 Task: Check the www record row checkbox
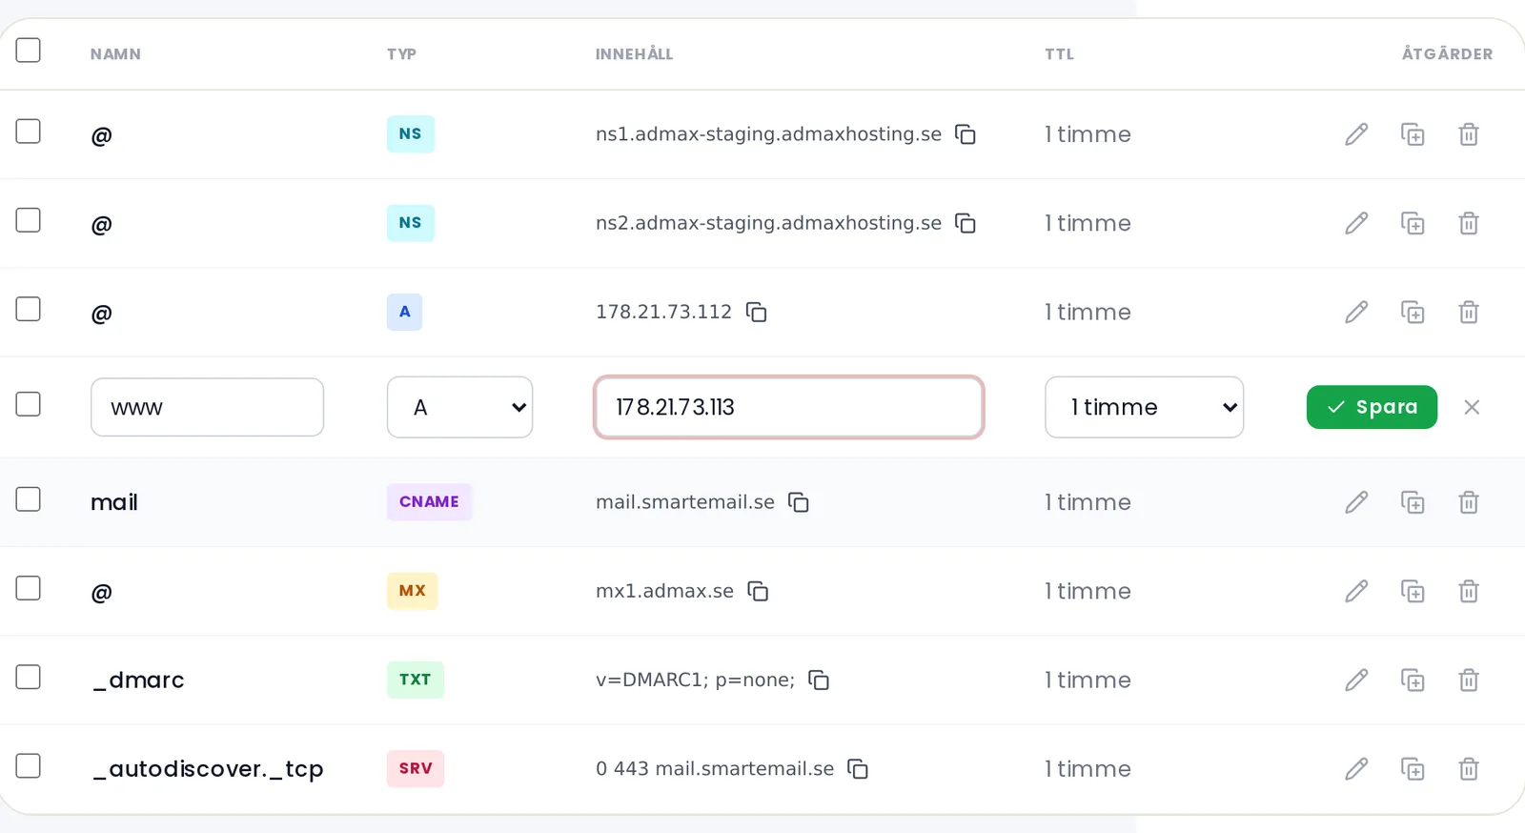[x=29, y=404]
